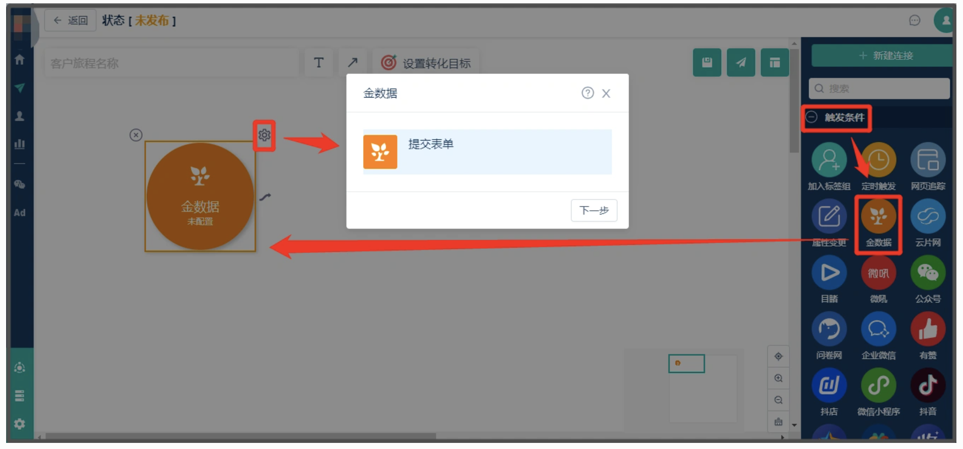Click the gear settings icon on 金数据 node

pyautogui.click(x=264, y=135)
